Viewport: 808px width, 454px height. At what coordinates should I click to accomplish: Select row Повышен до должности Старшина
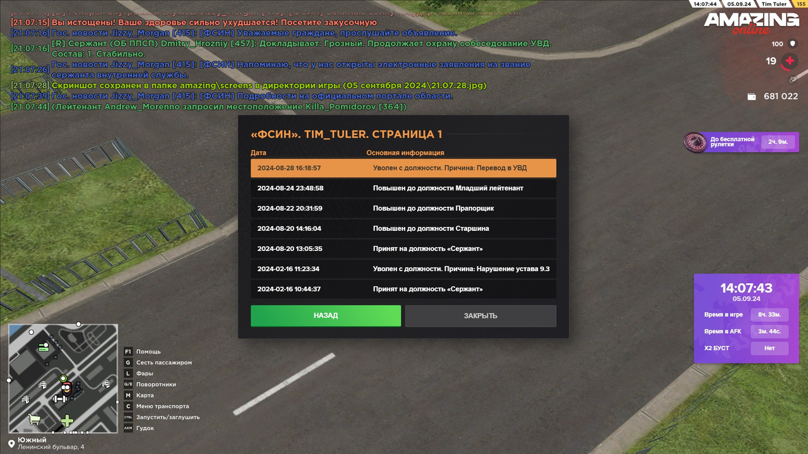click(403, 228)
